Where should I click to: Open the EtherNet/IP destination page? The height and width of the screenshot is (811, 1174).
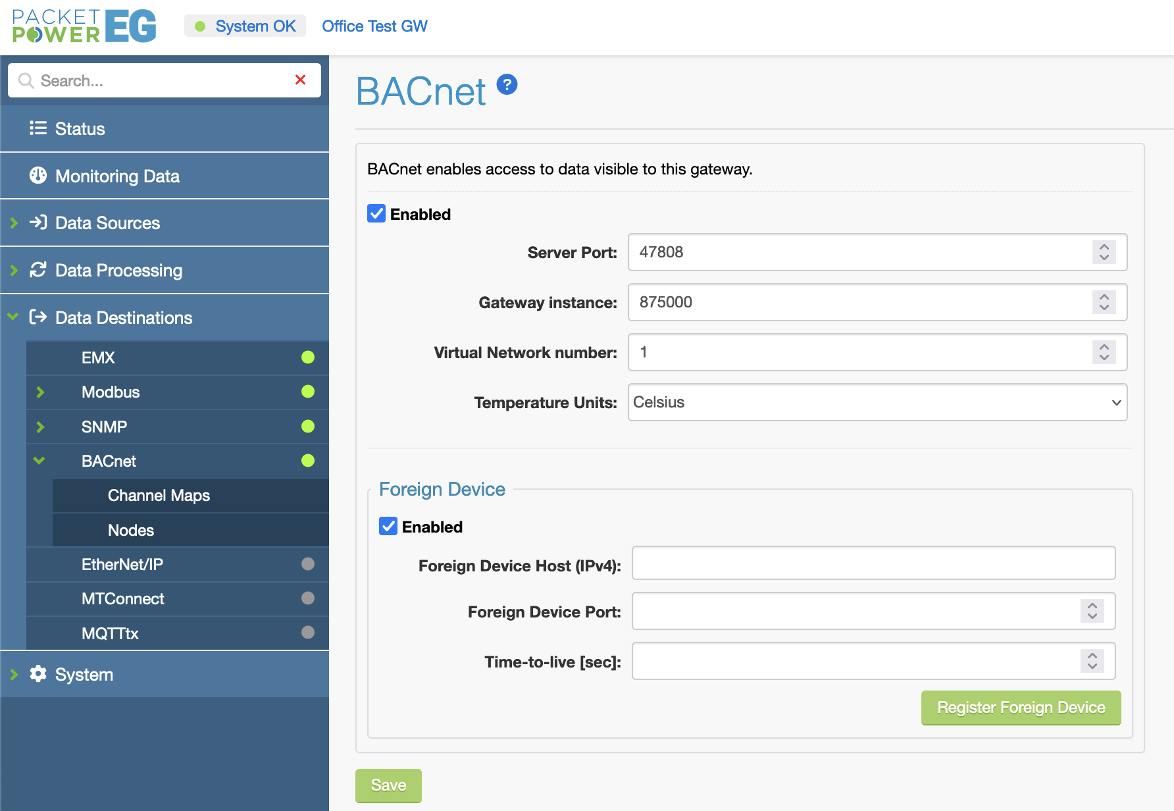122,564
